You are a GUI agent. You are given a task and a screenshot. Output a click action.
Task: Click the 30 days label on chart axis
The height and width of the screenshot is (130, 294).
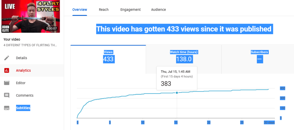click(270, 123)
